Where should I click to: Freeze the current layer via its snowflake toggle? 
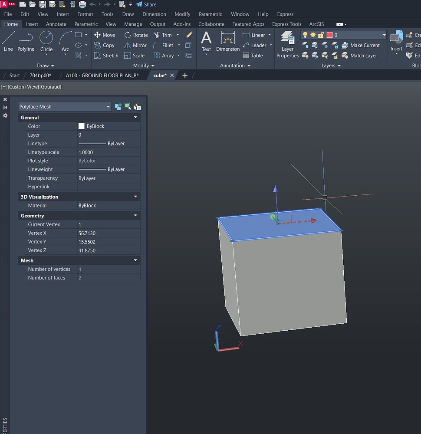(325, 46)
